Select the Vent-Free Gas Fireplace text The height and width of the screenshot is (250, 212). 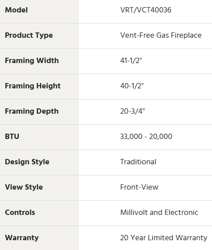click(x=161, y=35)
